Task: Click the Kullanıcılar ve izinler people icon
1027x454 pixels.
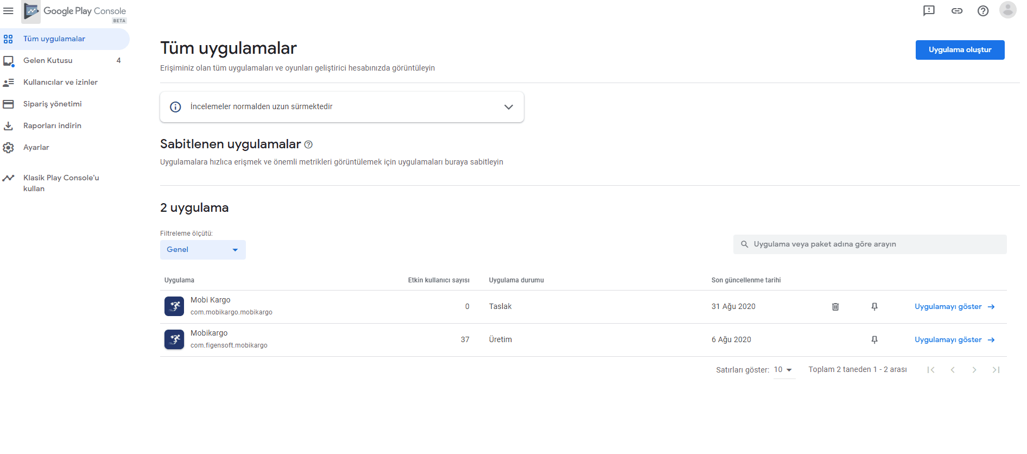Action: coord(8,83)
